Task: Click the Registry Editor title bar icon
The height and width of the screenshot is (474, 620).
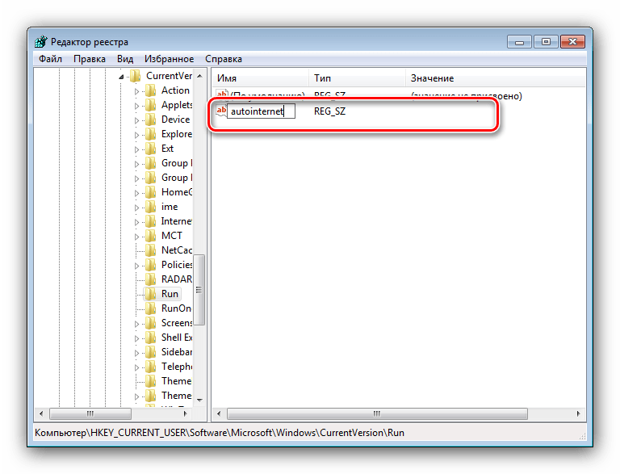Action: 41,42
